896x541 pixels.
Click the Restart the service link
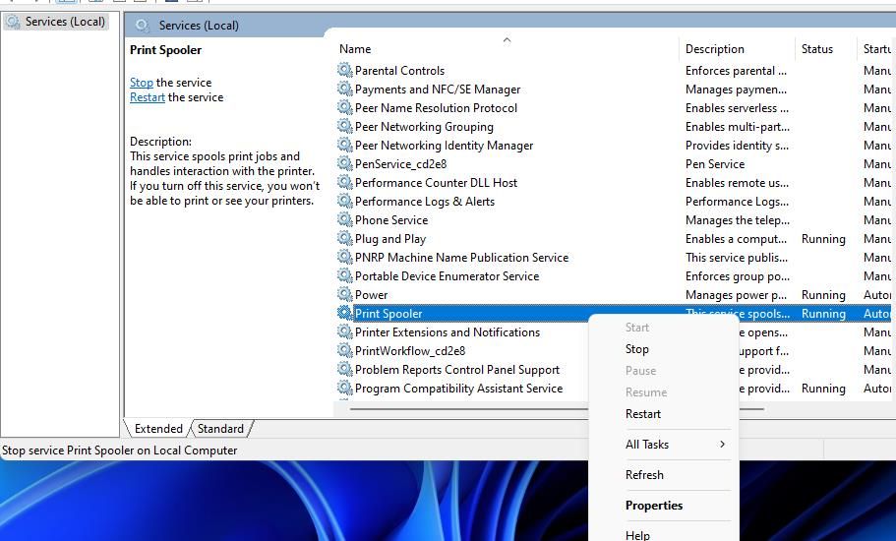click(147, 97)
